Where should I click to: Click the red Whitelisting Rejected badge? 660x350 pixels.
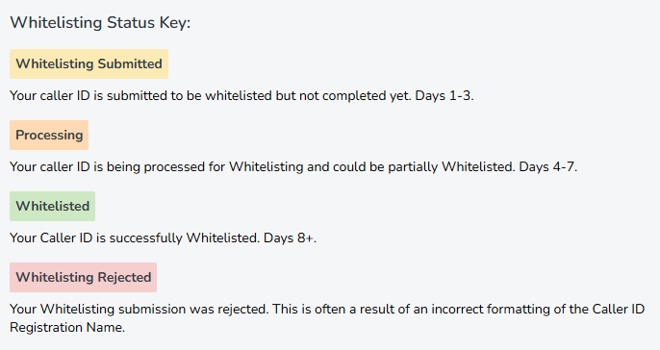pos(83,277)
